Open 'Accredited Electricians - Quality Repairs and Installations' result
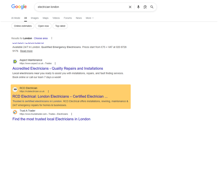Screen dimensions: 218x193 coord(58,68)
